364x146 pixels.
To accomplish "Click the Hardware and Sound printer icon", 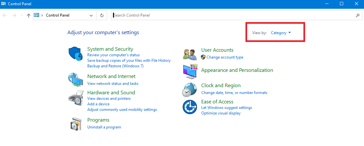I will 76,98.
